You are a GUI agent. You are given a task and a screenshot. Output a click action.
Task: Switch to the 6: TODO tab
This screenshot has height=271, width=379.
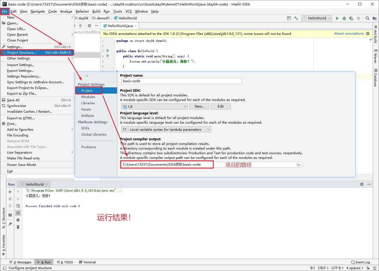pyautogui.click(x=65, y=262)
